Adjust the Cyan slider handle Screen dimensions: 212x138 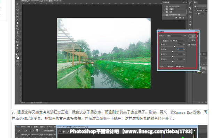coord(174,46)
